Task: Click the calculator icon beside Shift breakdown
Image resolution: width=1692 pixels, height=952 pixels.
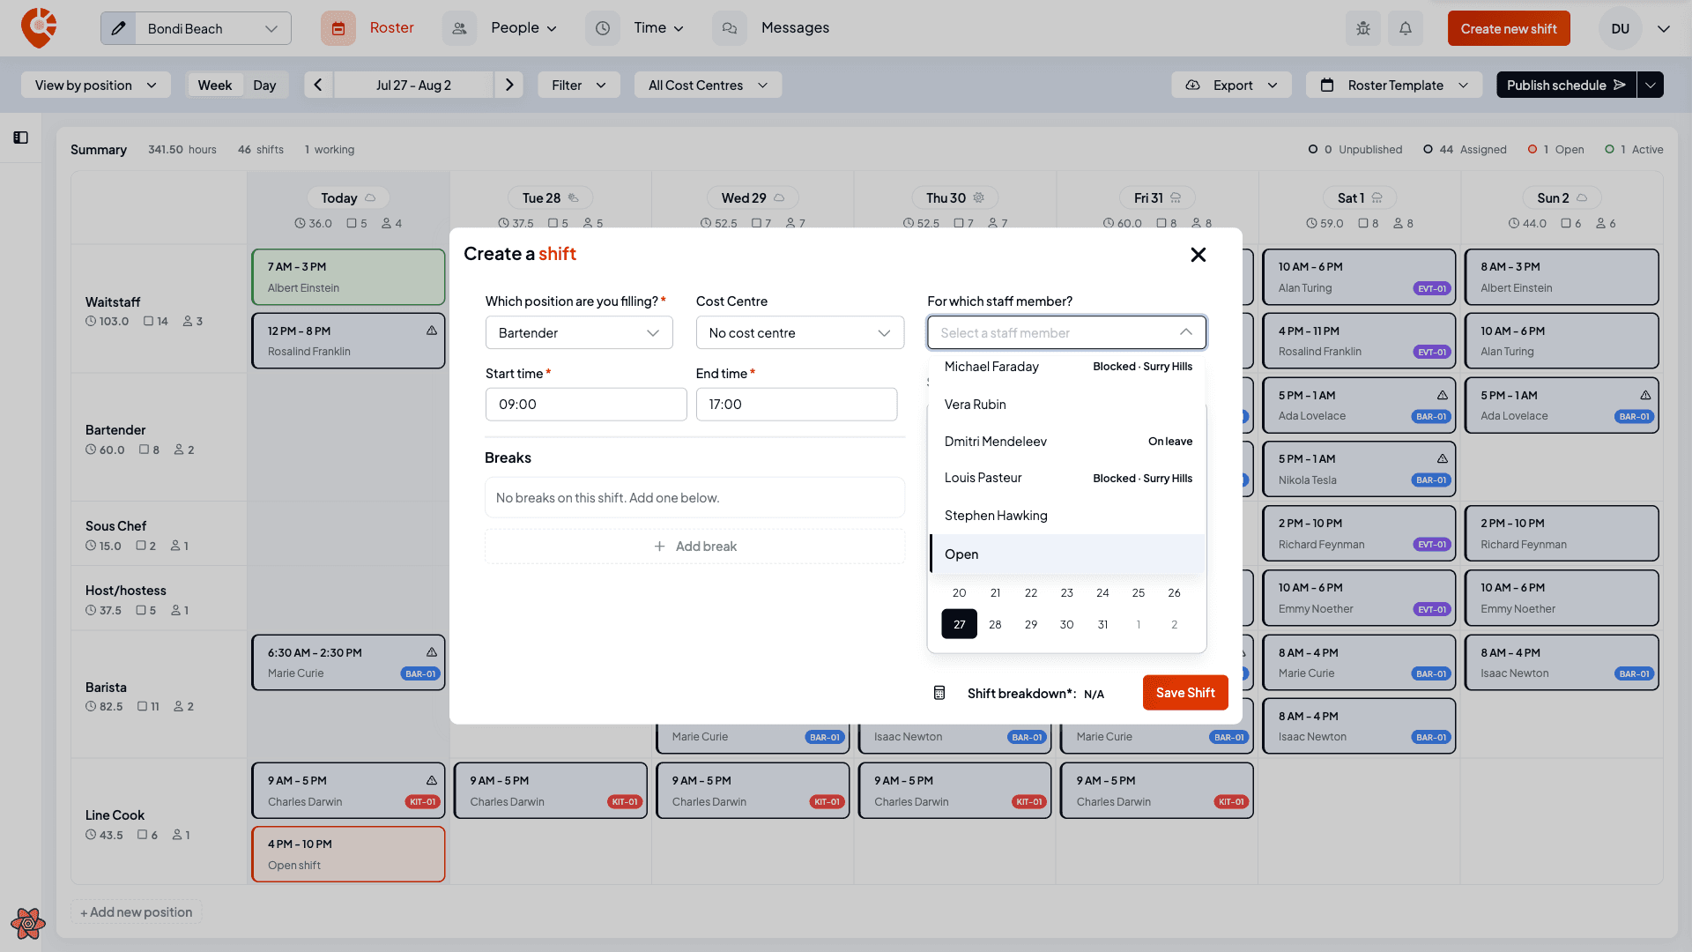Action: (x=939, y=693)
